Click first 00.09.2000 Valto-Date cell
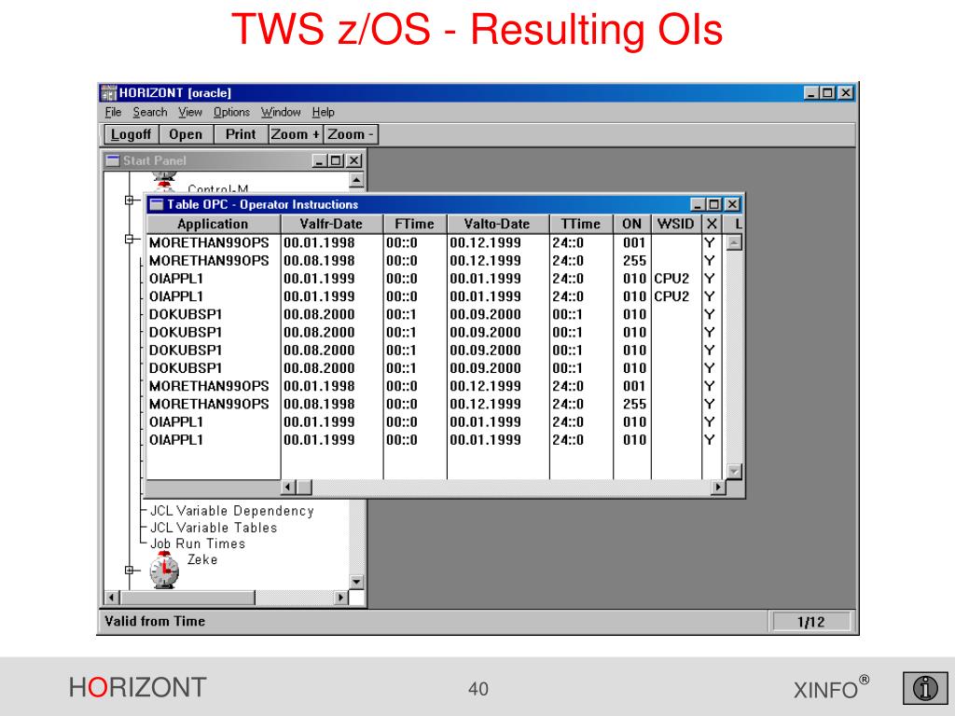 coord(485,314)
